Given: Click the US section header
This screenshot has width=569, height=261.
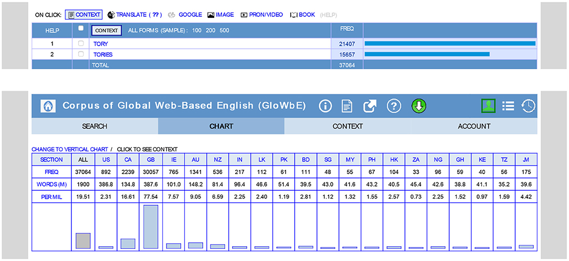Looking at the screenshot, I should 106,159.
